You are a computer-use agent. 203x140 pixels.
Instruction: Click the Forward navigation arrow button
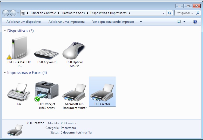point(13,13)
